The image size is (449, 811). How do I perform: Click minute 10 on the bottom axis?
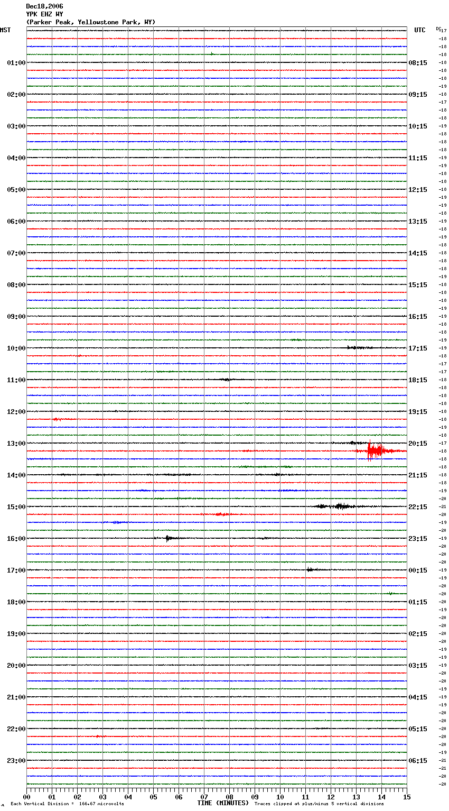pyautogui.click(x=280, y=797)
